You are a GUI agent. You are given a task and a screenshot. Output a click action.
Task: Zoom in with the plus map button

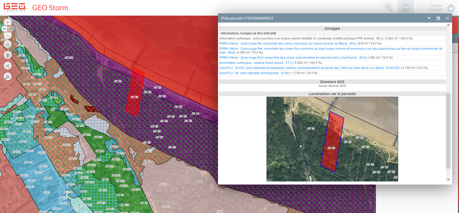point(8,22)
